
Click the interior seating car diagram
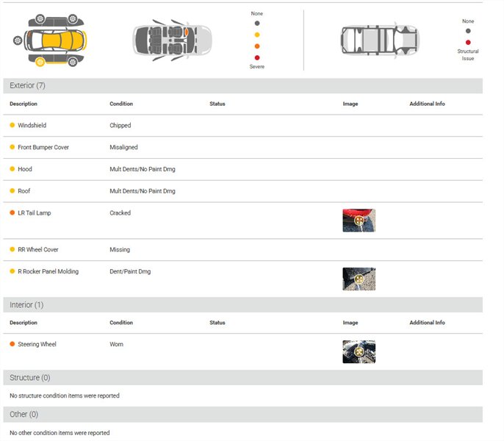point(172,40)
